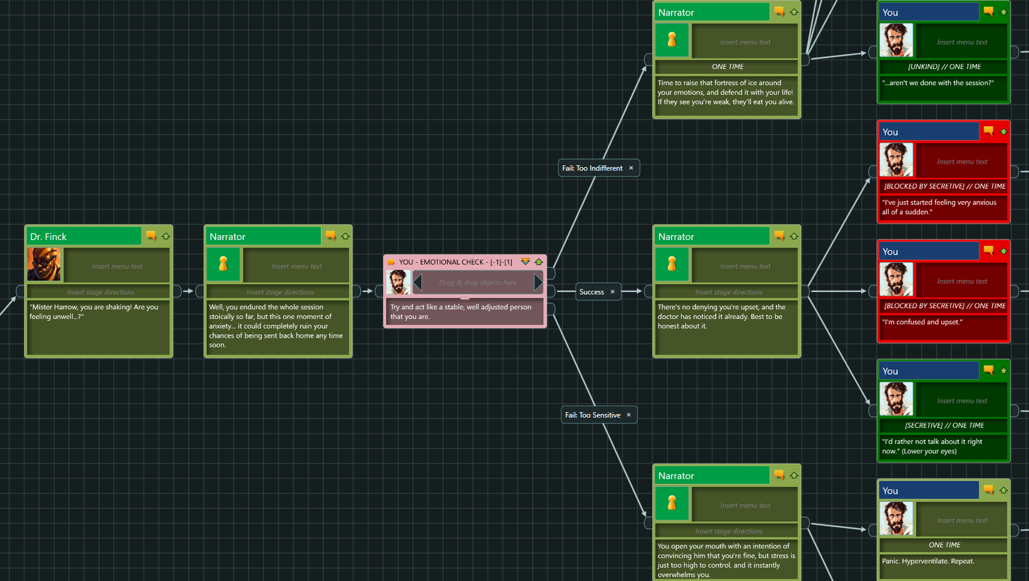This screenshot has height=581, width=1029.
Task: Click 'Insert stage directions' field in Dr. Finck node
Action: click(100, 292)
